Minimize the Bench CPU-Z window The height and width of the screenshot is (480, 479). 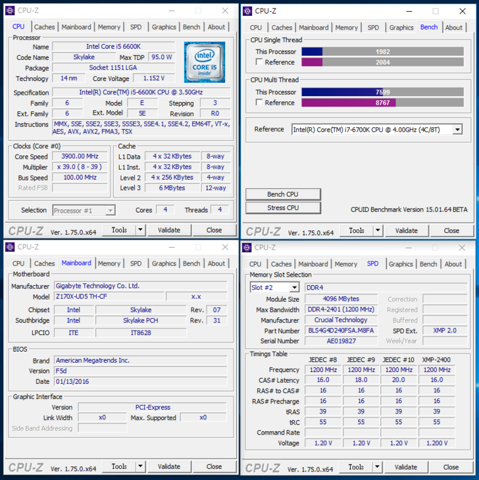click(409, 11)
